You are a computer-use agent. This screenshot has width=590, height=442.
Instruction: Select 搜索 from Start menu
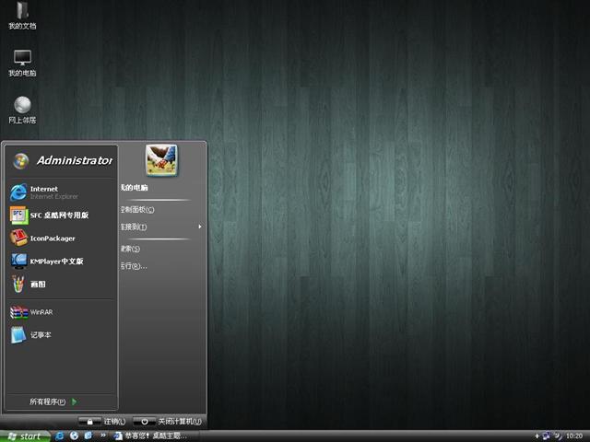tap(131, 249)
